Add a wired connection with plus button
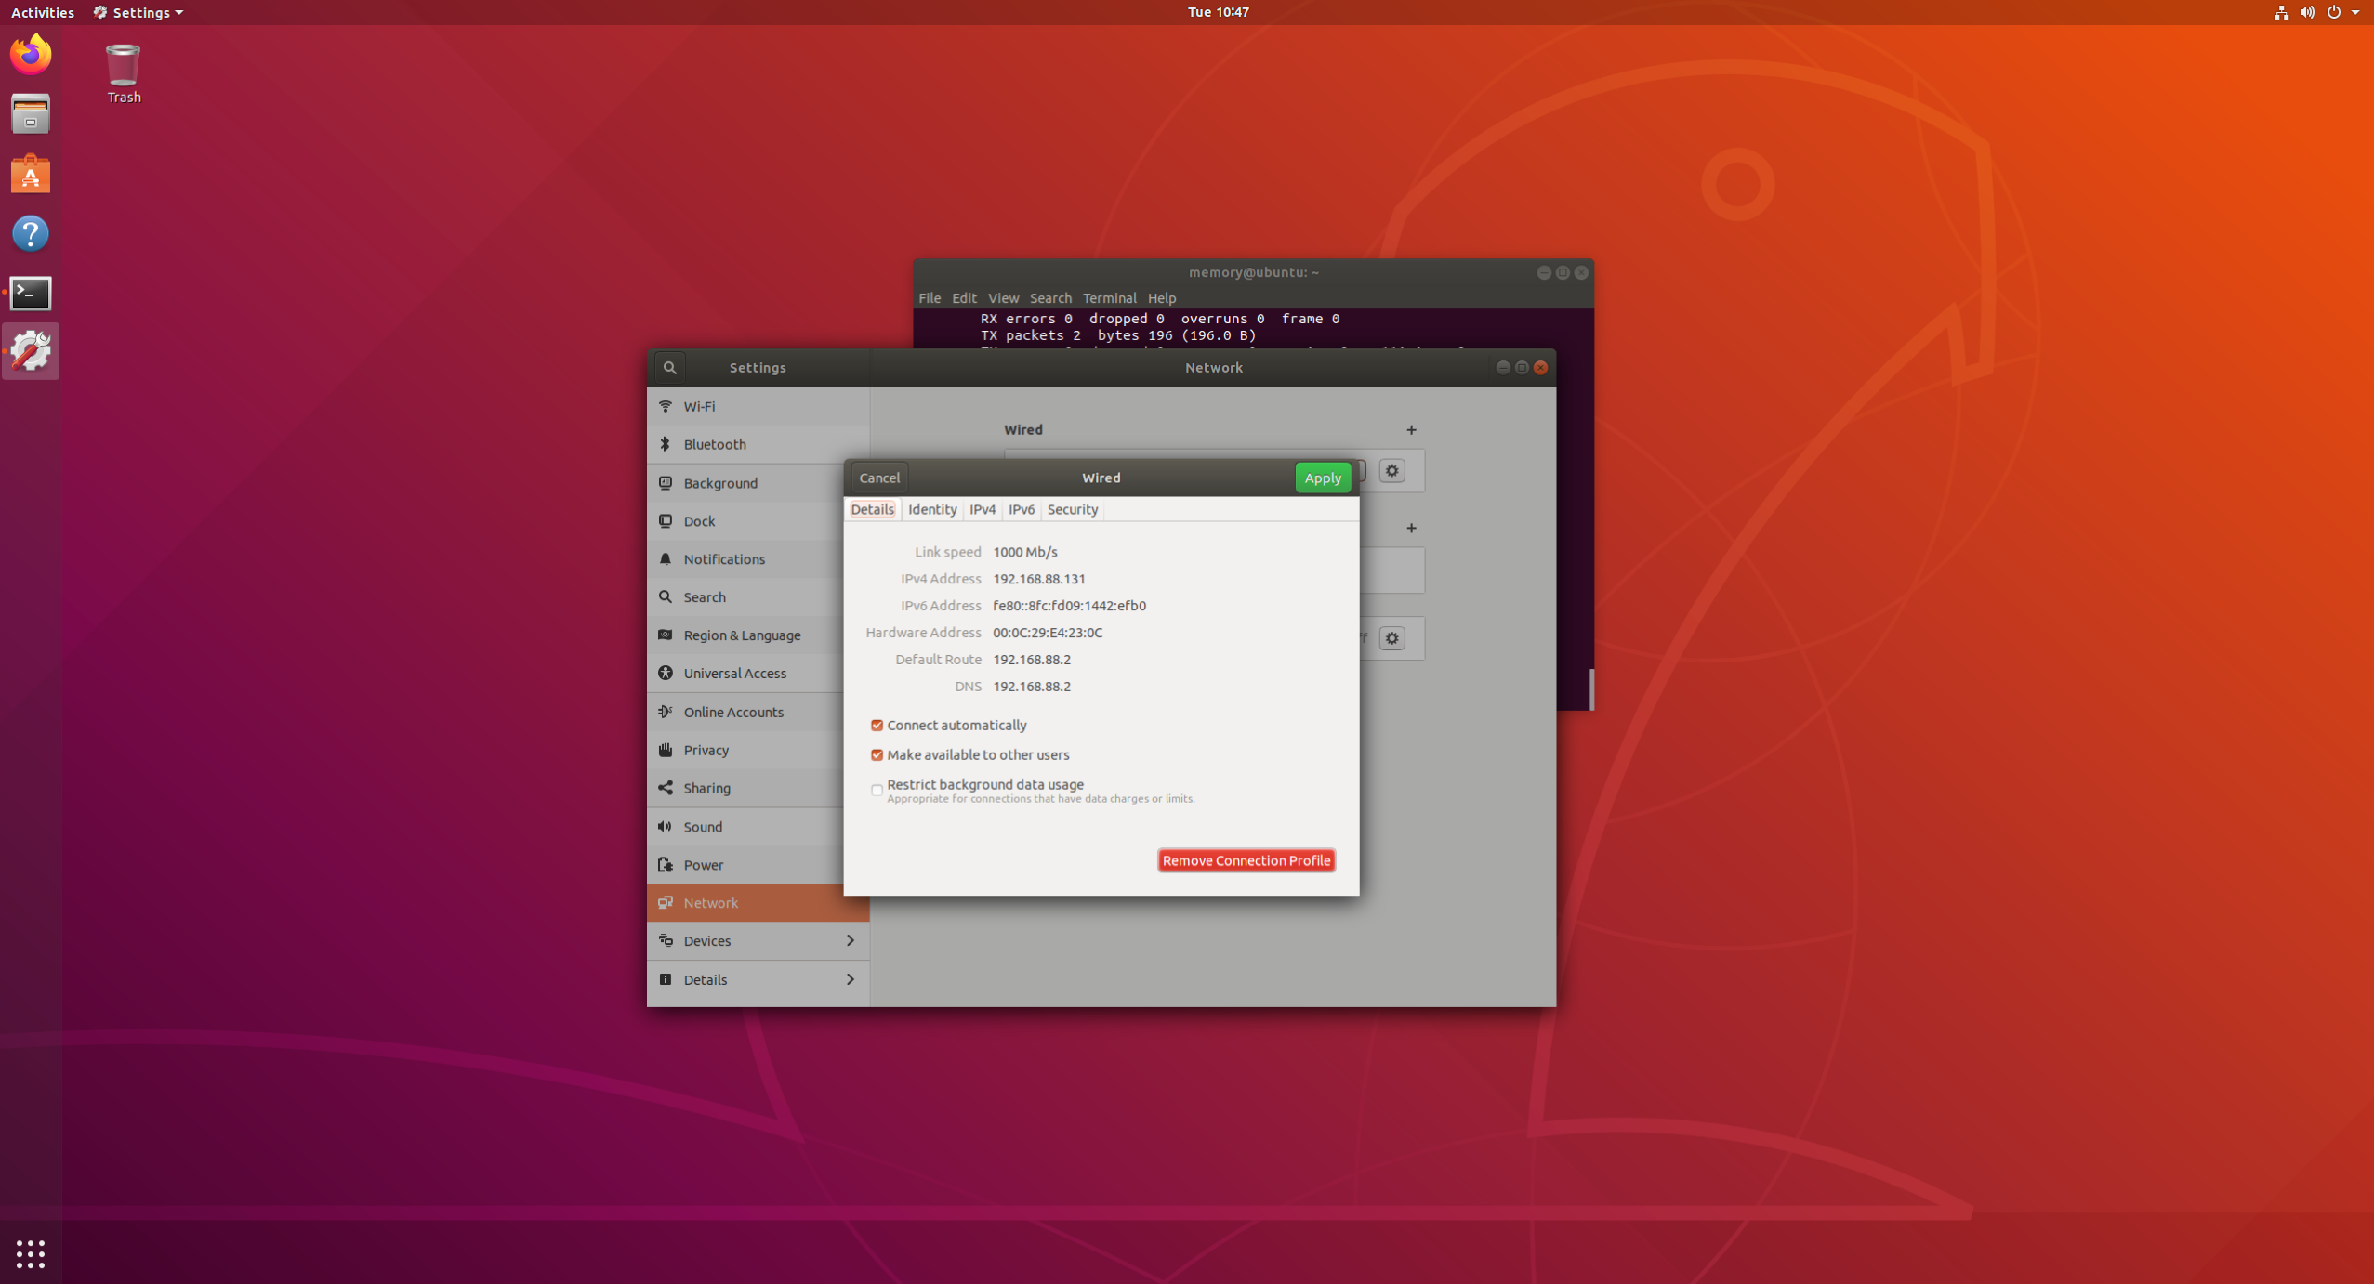The image size is (2374, 1284). point(1411,430)
